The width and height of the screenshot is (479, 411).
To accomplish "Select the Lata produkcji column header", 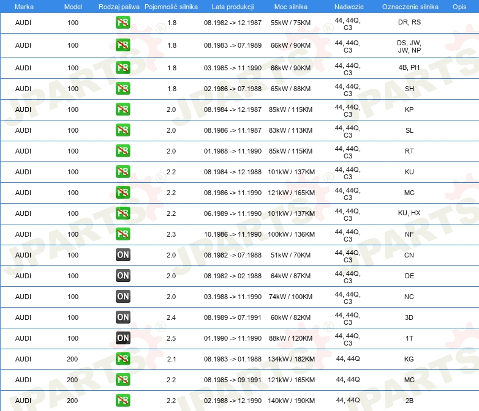I will pos(233,7).
